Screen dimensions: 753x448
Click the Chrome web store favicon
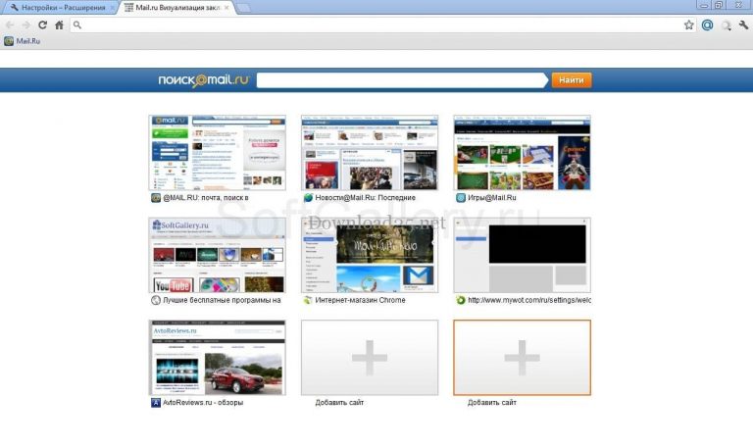tap(308, 300)
